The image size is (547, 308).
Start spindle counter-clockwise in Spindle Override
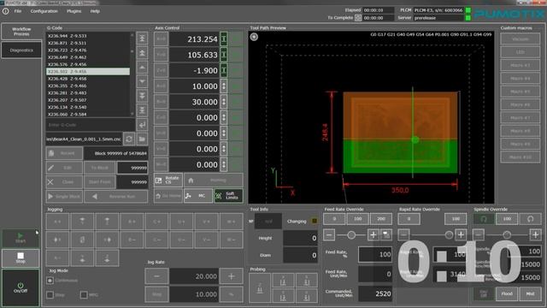[530, 219]
